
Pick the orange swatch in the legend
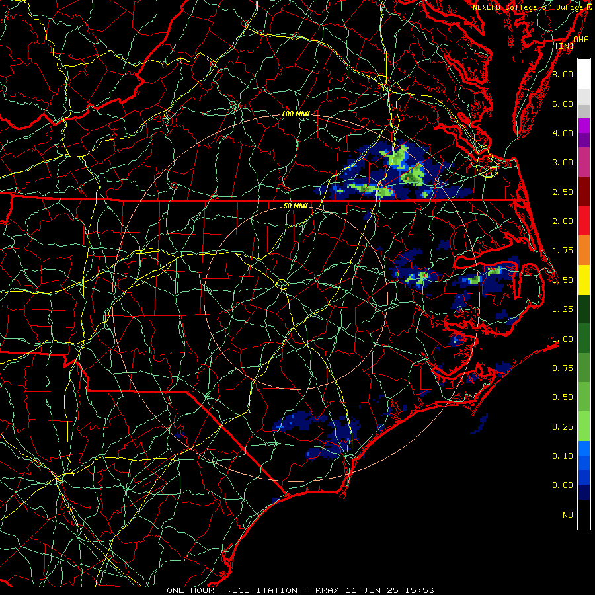tap(584, 251)
